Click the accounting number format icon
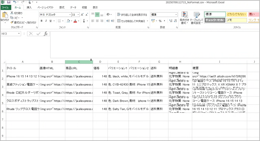Screen dimensions: 260x141 pyautogui.click(x=153, y=21)
